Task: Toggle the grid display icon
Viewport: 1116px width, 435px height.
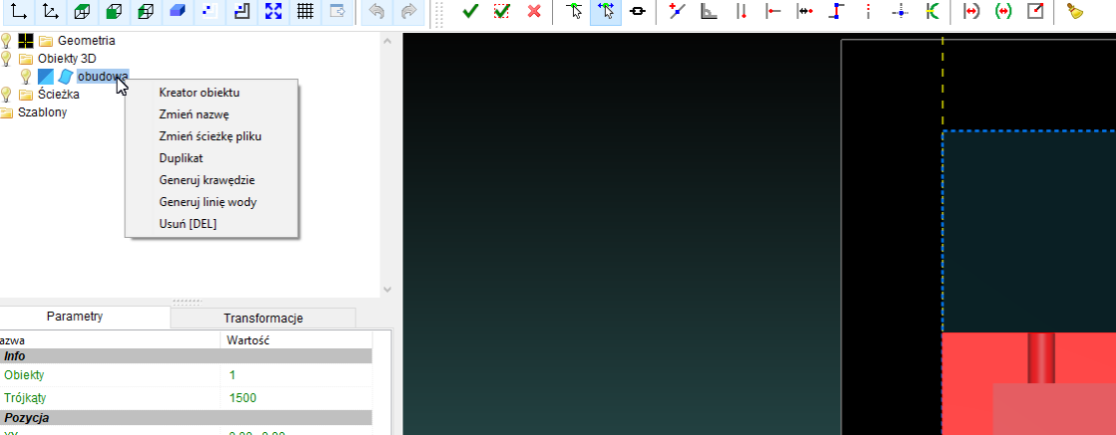Action: coord(305,11)
